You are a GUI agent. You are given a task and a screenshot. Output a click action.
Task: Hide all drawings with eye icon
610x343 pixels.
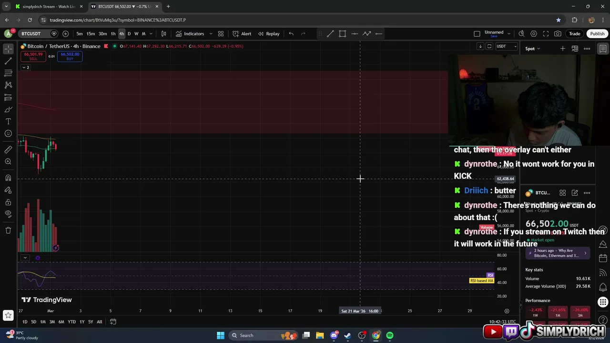coord(8,214)
